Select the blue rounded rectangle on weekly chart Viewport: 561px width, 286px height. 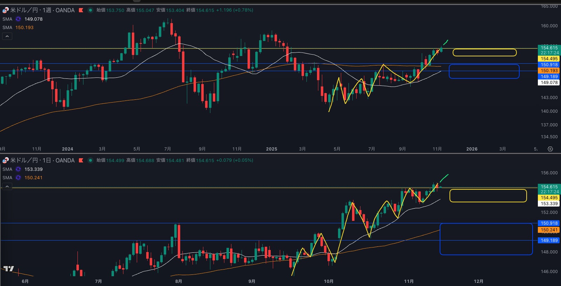(484, 65)
